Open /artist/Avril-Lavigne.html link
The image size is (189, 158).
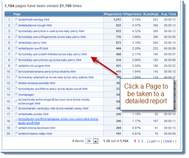[x=34, y=66]
